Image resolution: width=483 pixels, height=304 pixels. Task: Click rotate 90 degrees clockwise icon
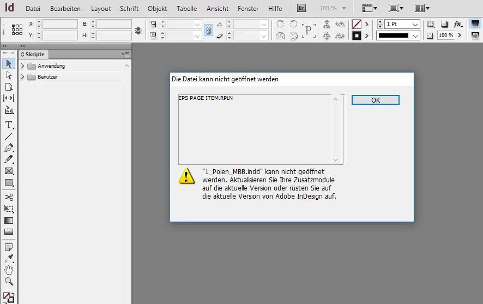click(280, 23)
